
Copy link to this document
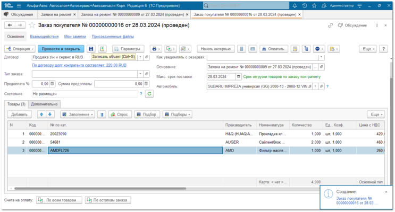pos(330,25)
